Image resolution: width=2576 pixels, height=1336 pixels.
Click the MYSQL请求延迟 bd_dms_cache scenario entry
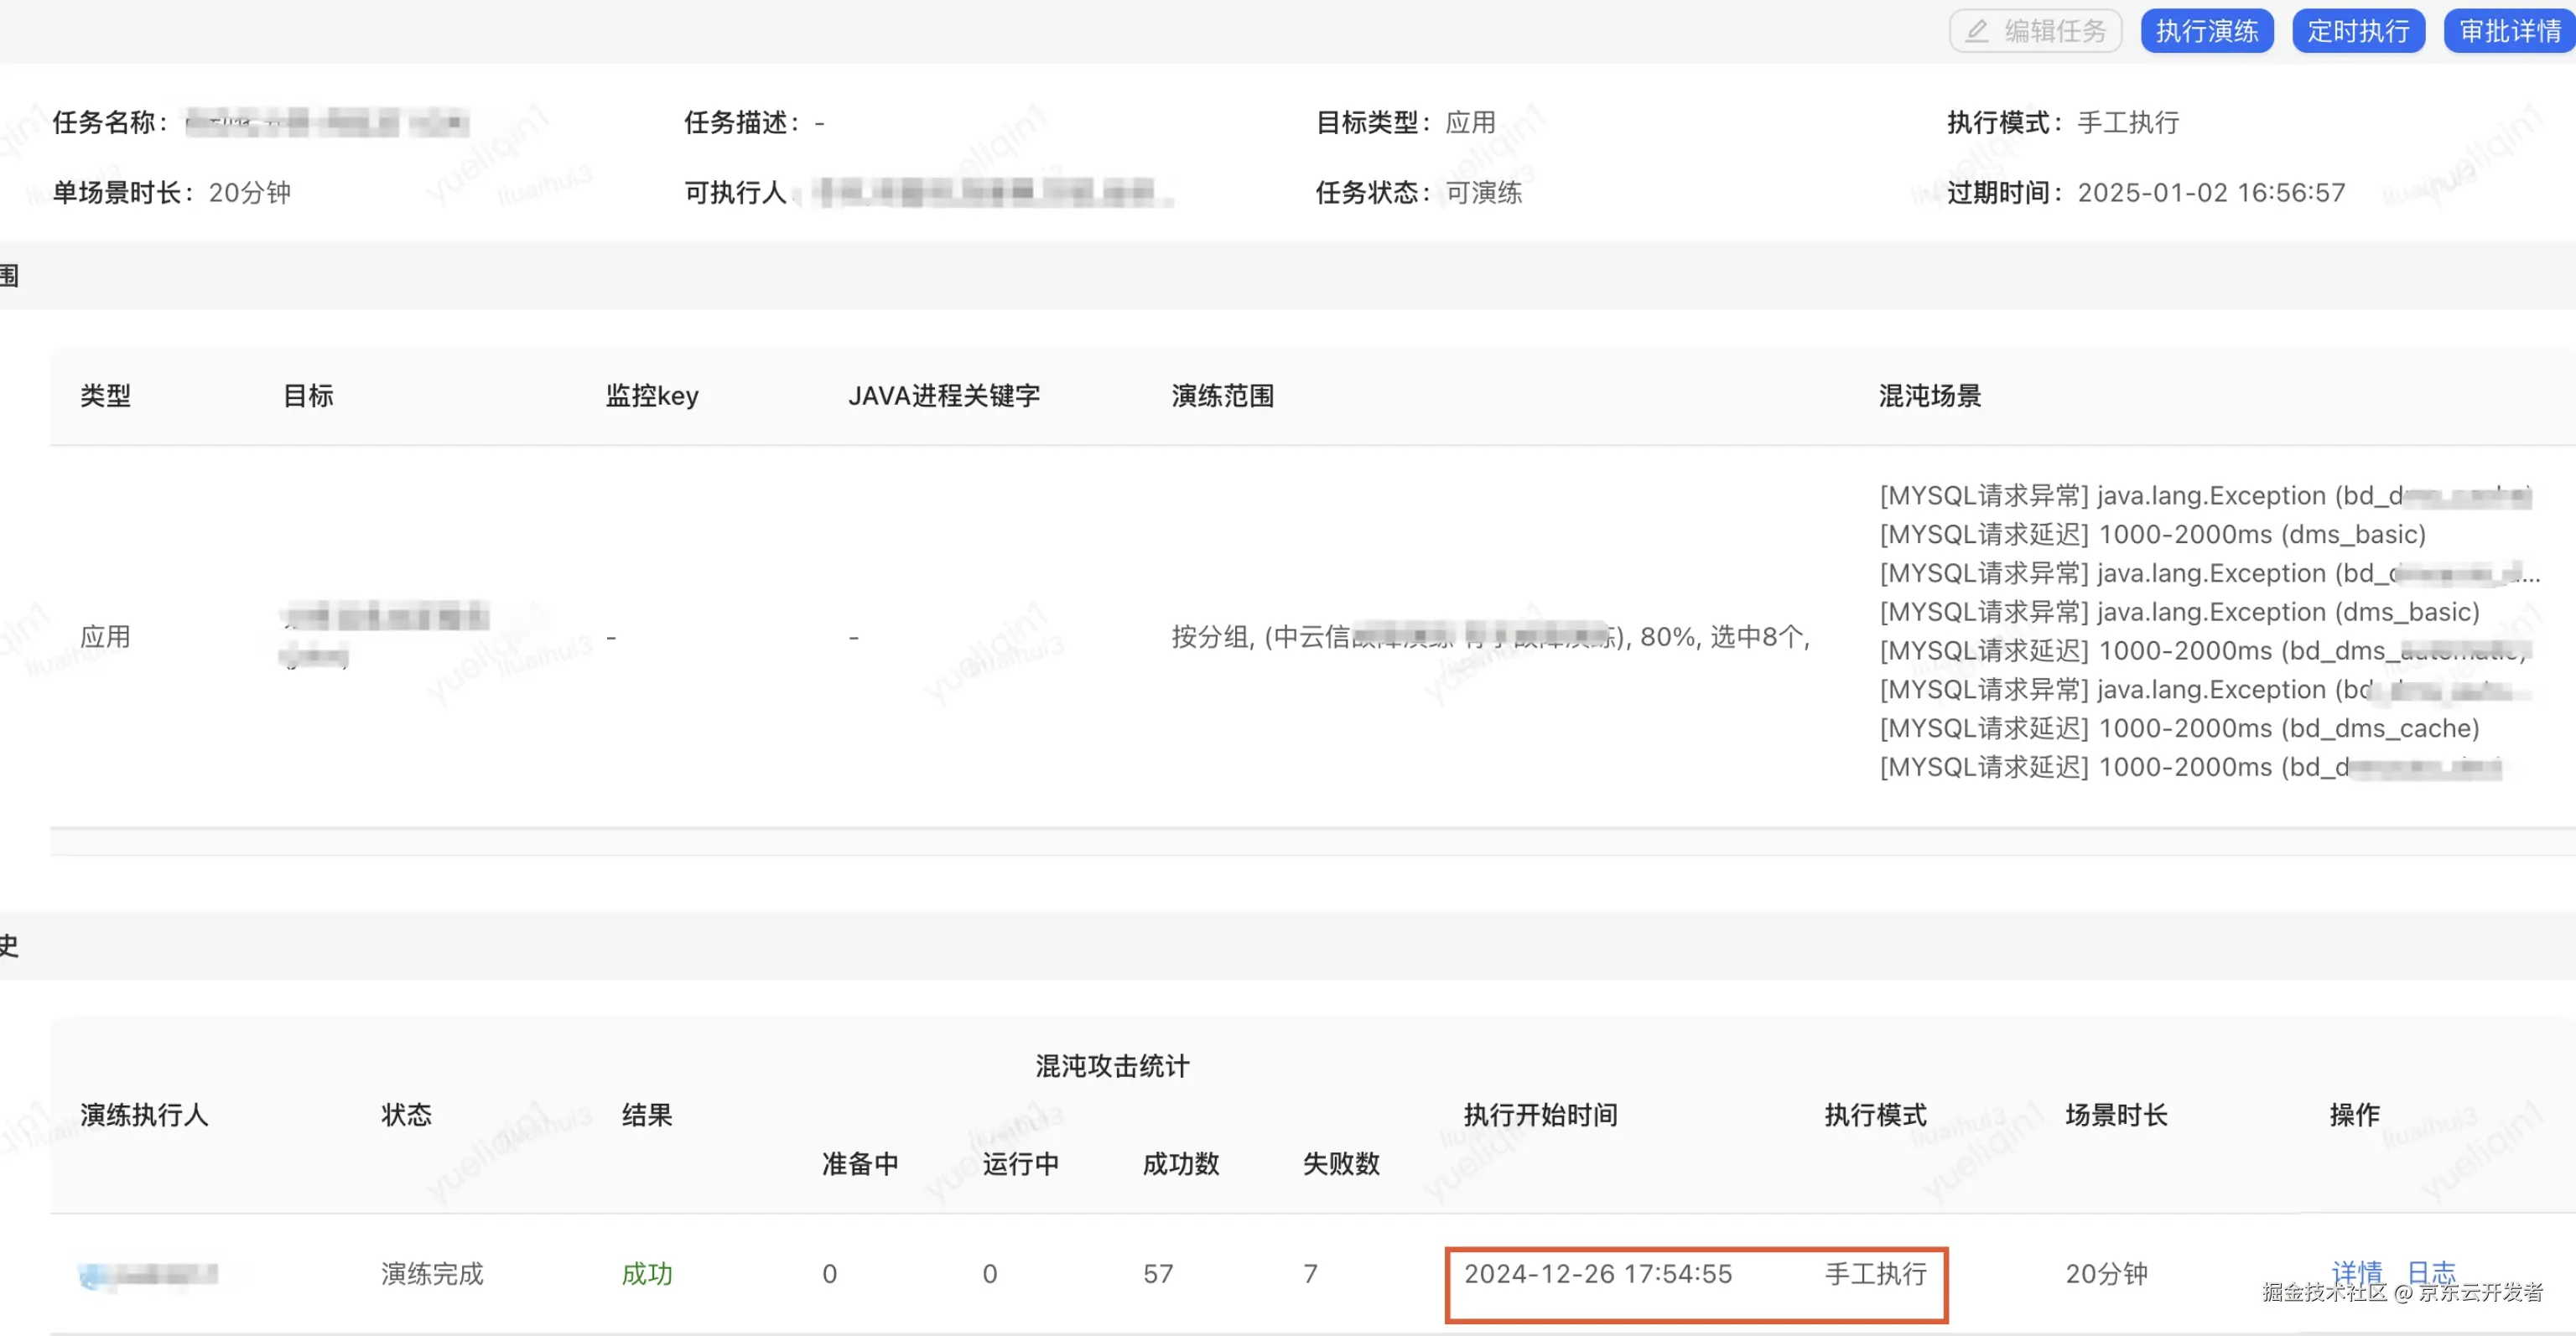click(x=2179, y=728)
